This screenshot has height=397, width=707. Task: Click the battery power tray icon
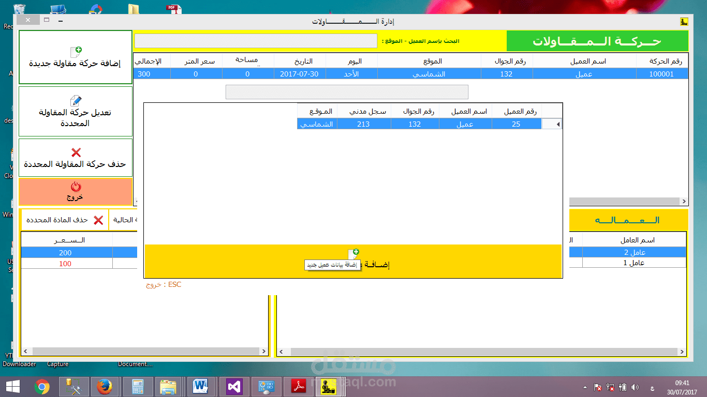click(x=623, y=387)
